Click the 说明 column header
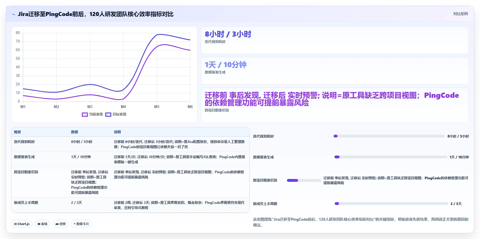 tap(117, 132)
